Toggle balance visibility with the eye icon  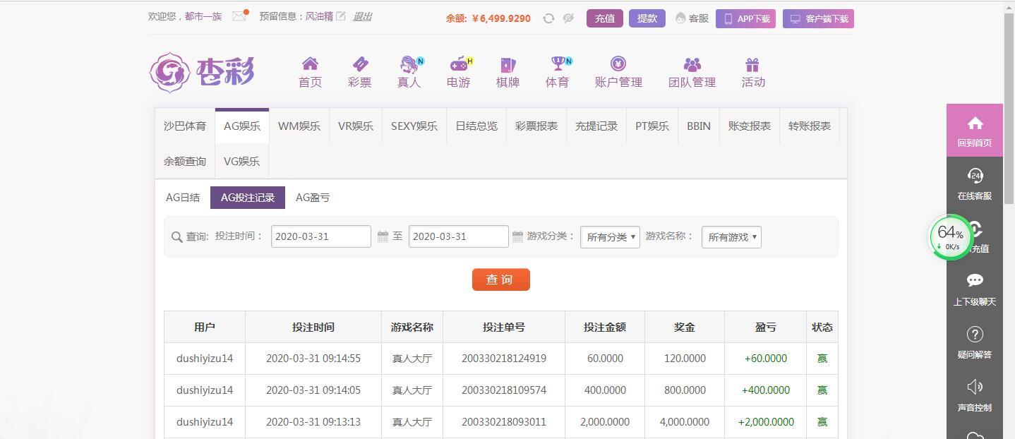(x=568, y=18)
